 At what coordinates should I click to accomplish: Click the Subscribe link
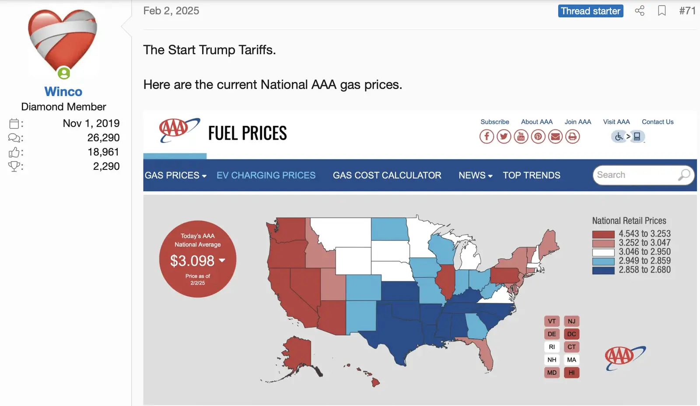[495, 122]
